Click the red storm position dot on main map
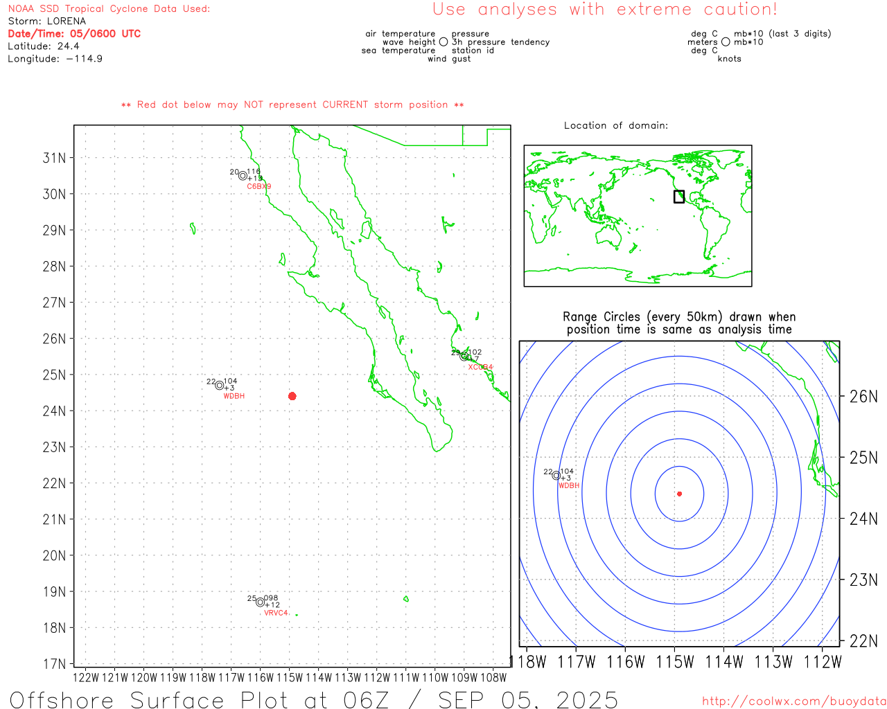The height and width of the screenshot is (709, 887). coord(292,396)
